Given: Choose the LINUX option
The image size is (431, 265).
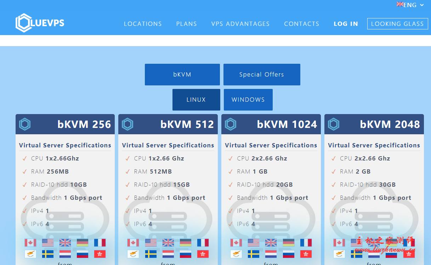Looking at the screenshot, I should [x=196, y=100].
